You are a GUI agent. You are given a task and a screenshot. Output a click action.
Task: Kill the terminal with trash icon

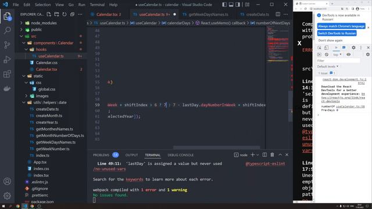[272, 155]
